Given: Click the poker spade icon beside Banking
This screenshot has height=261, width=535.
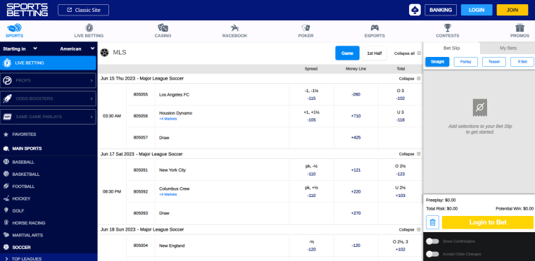Looking at the screenshot, I should [415, 10].
